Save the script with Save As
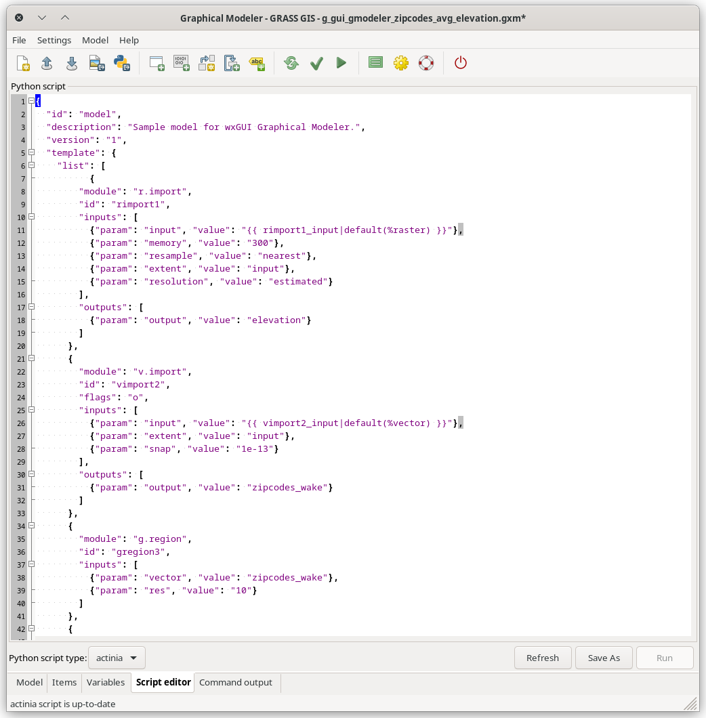706x718 pixels. coord(603,657)
